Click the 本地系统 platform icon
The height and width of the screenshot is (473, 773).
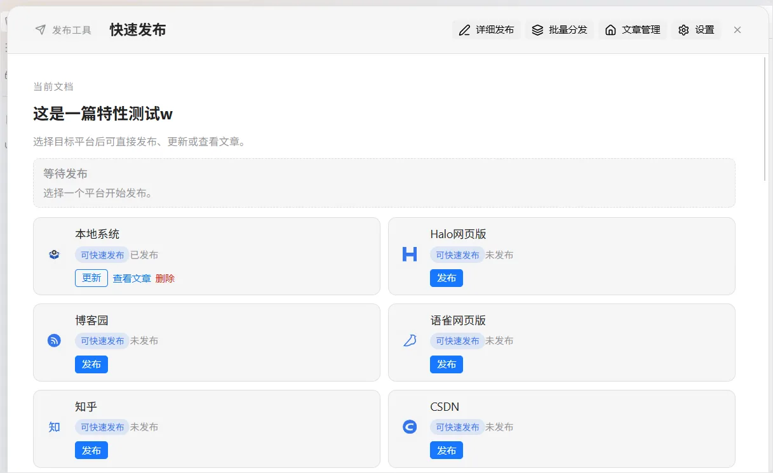[x=54, y=255]
